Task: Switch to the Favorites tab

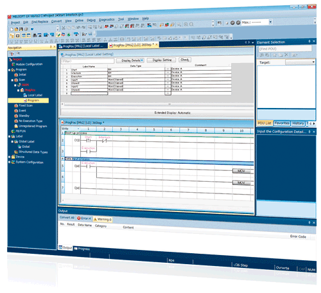Action: point(282,123)
